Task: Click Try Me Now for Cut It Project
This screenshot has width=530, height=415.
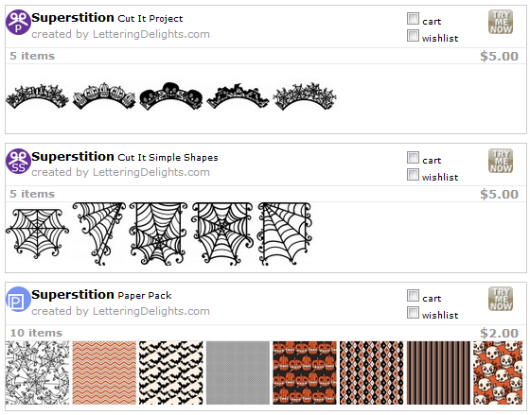Action: point(501,22)
